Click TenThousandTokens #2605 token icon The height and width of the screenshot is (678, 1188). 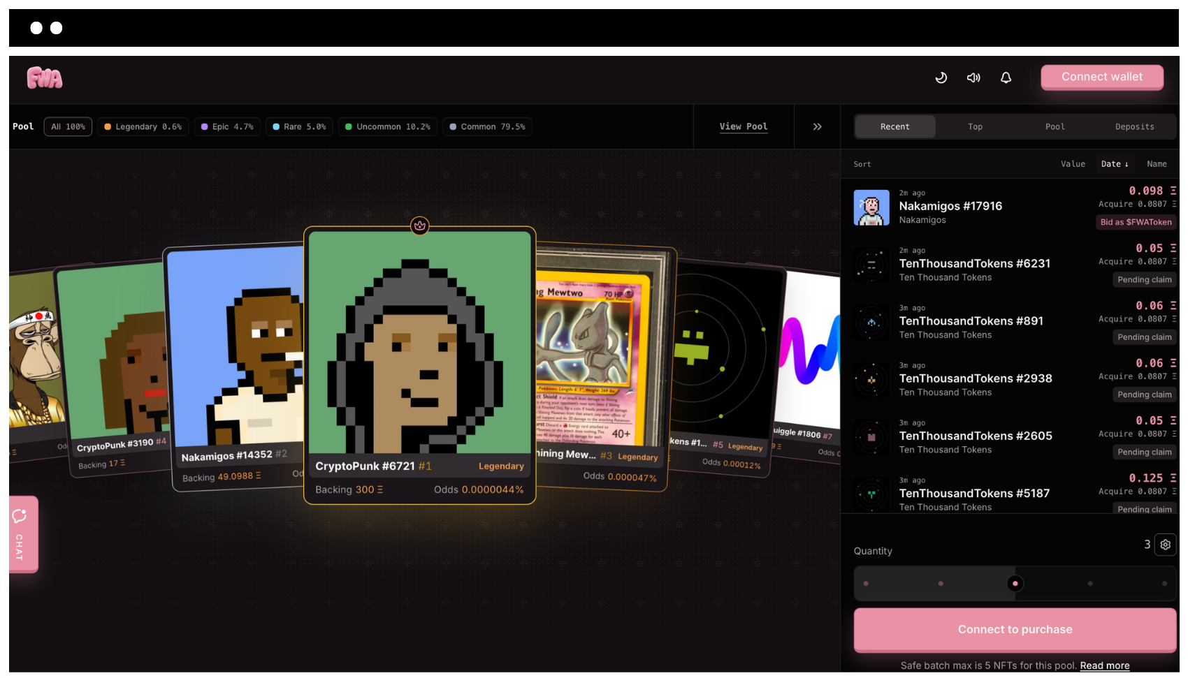[871, 437]
